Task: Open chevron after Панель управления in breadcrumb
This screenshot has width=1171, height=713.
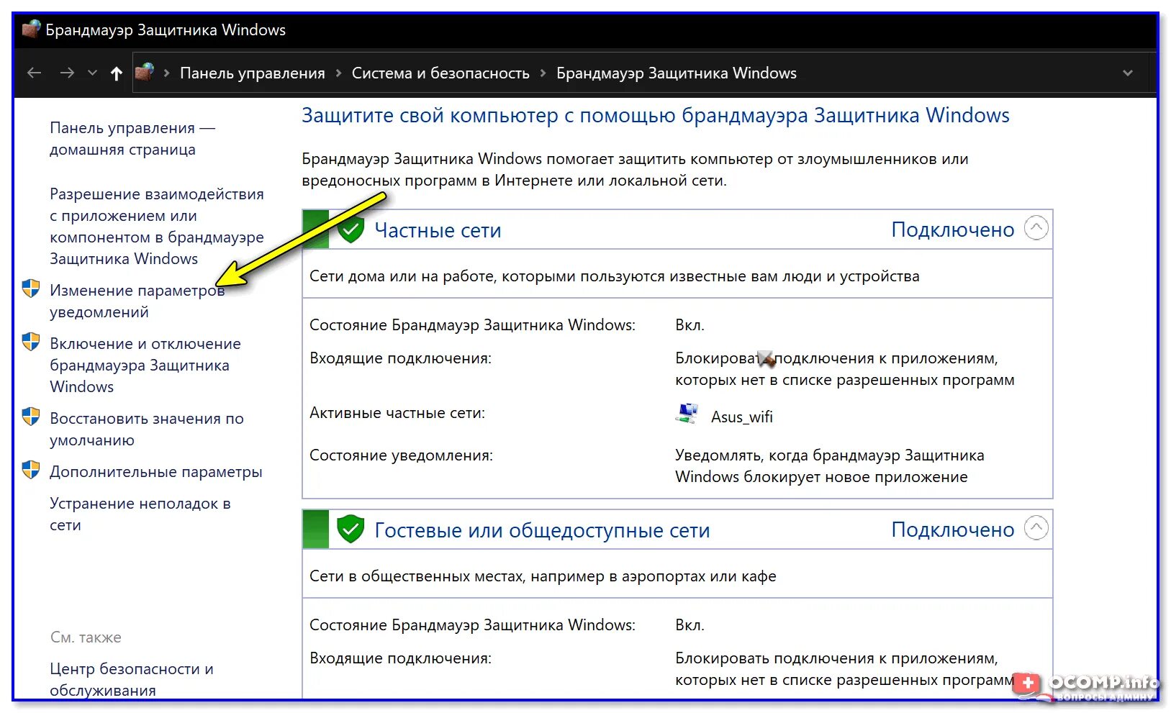Action: click(x=338, y=73)
